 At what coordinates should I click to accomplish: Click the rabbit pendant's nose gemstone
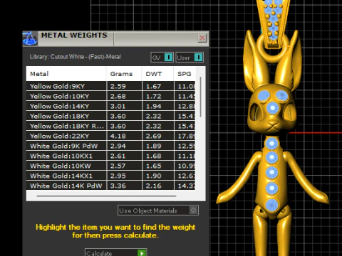tap(273, 108)
